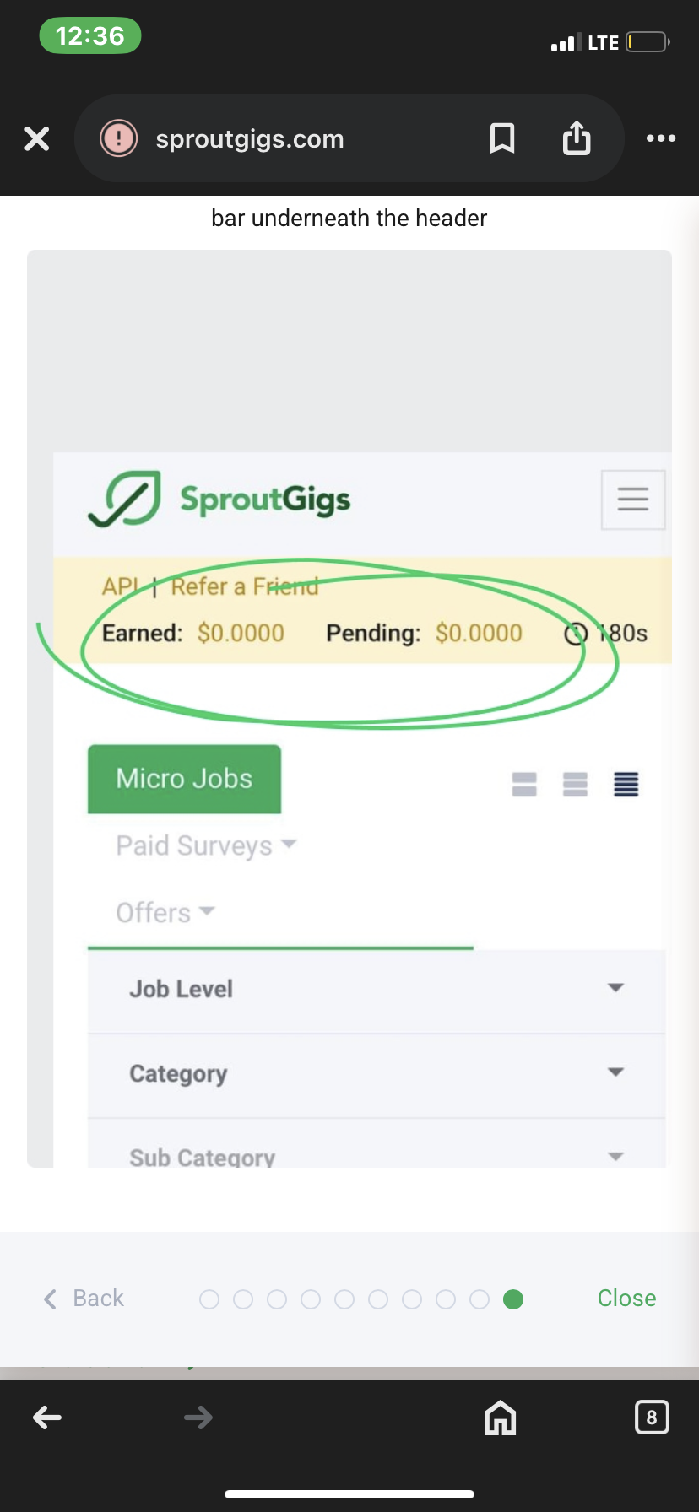Screen dimensions: 699x1512
Task: Tap the forward arrow in browser bar
Action: (198, 1417)
